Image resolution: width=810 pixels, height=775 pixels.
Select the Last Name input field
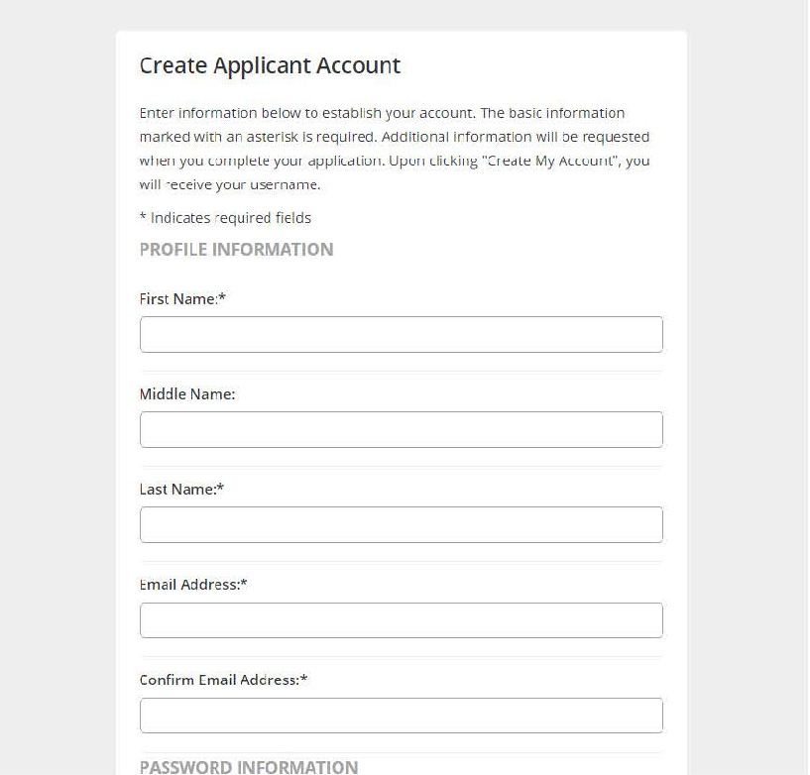click(402, 524)
